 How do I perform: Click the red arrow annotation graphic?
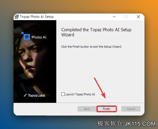click(100, 88)
